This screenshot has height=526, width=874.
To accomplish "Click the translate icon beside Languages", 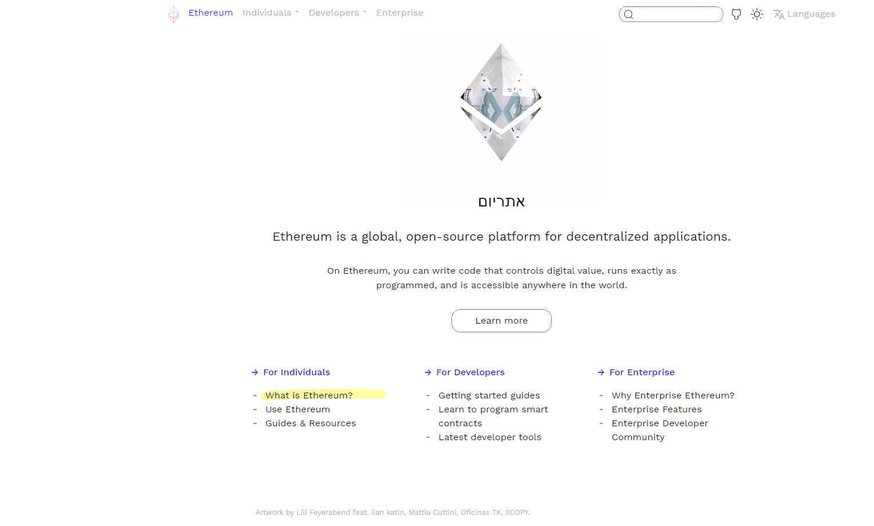I will tap(779, 14).
